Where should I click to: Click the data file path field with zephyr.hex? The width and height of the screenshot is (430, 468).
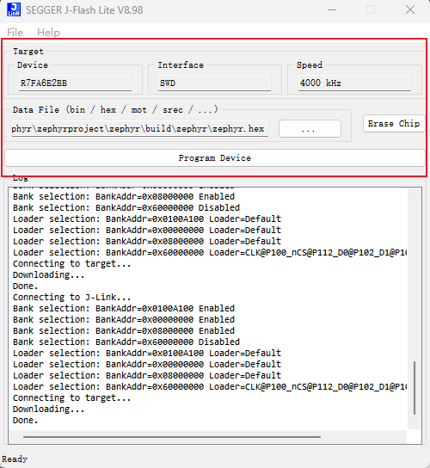[x=140, y=129]
